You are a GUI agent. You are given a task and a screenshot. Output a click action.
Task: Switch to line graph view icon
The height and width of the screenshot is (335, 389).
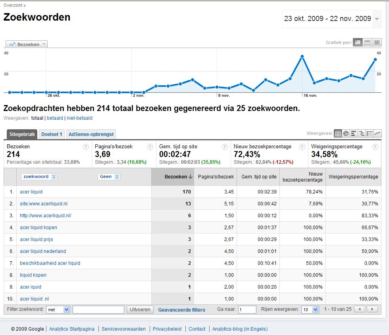(377, 133)
